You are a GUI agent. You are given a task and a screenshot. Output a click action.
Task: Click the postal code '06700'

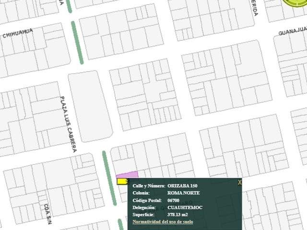173,200
